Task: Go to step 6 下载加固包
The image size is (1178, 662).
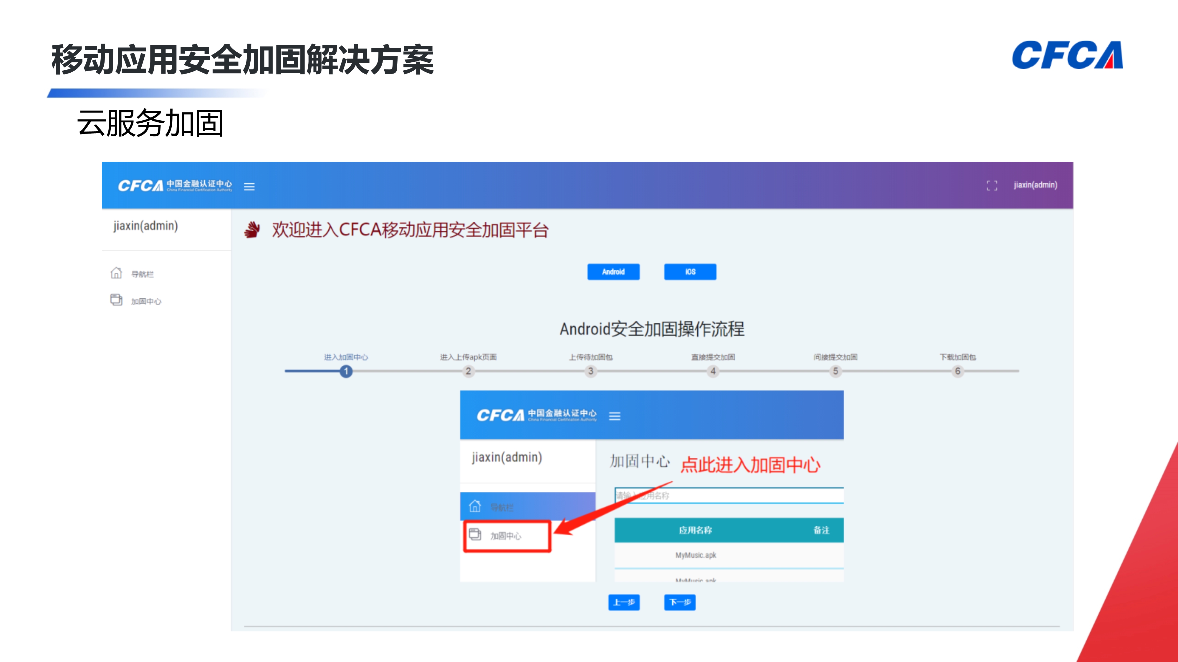Action: coord(958,371)
